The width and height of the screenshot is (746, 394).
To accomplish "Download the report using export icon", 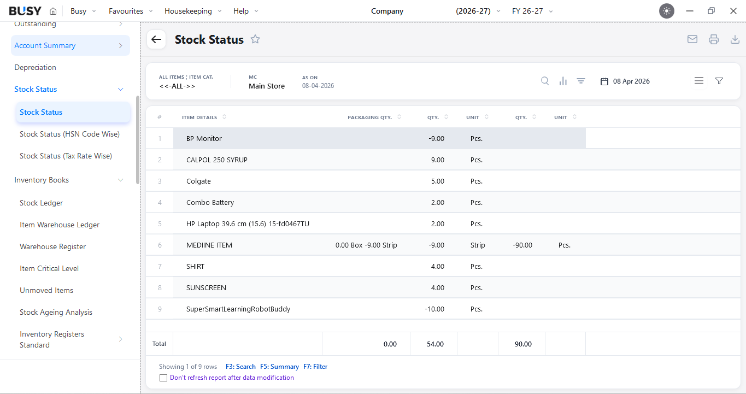I will [735, 39].
